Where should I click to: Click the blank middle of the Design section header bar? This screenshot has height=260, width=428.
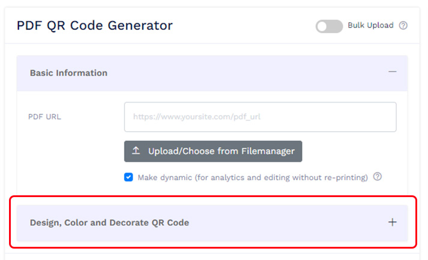[282, 223]
